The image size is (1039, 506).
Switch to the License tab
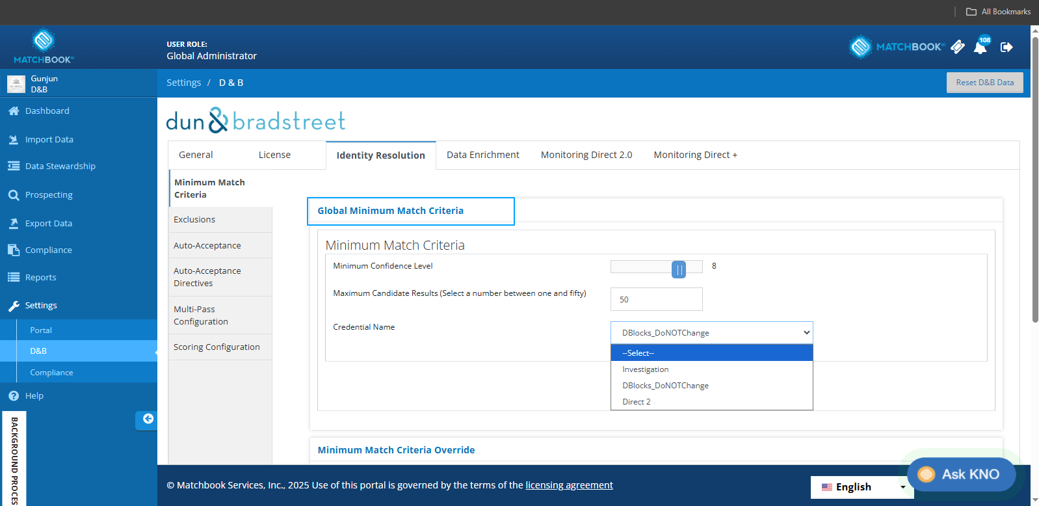point(274,155)
